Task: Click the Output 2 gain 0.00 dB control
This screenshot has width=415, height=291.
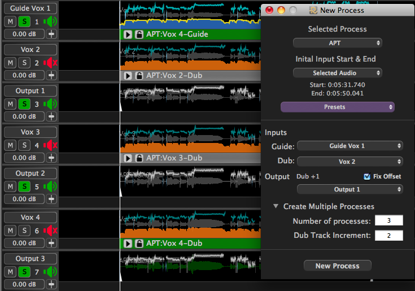Action: click(x=24, y=199)
